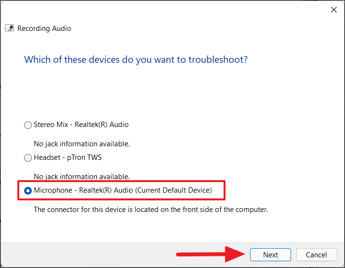
Task: Cancel the recording audio troubleshooter
Action: click(x=317, y=255)
